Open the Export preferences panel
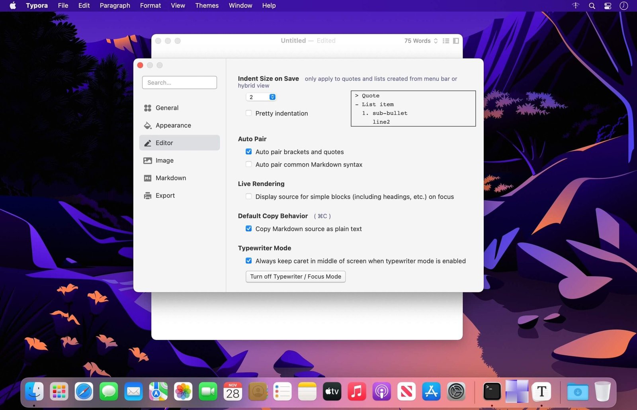This screenshot has height=410, width=637. [x=165, y=195]
